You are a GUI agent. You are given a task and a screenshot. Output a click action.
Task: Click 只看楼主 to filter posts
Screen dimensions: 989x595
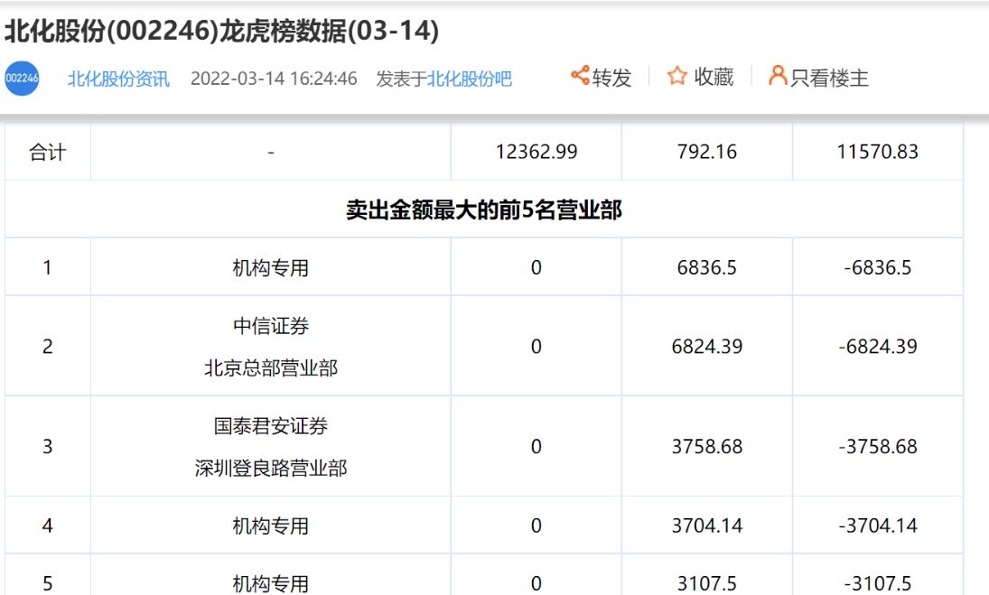click(829, 79)
